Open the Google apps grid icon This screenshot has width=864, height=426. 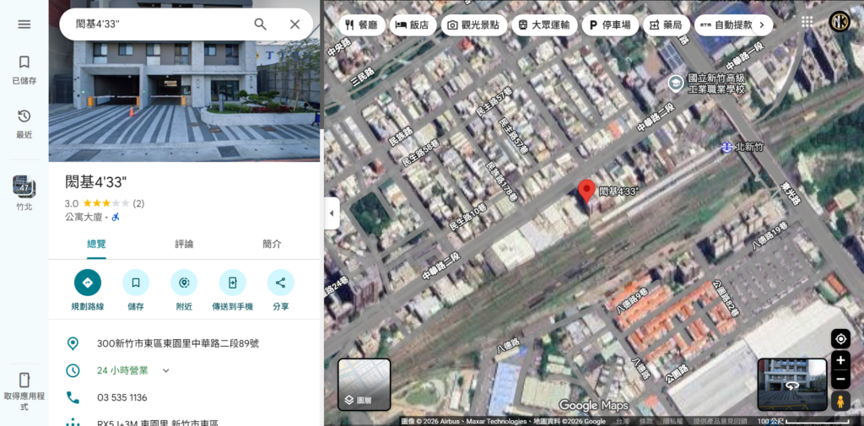[807, 21]
